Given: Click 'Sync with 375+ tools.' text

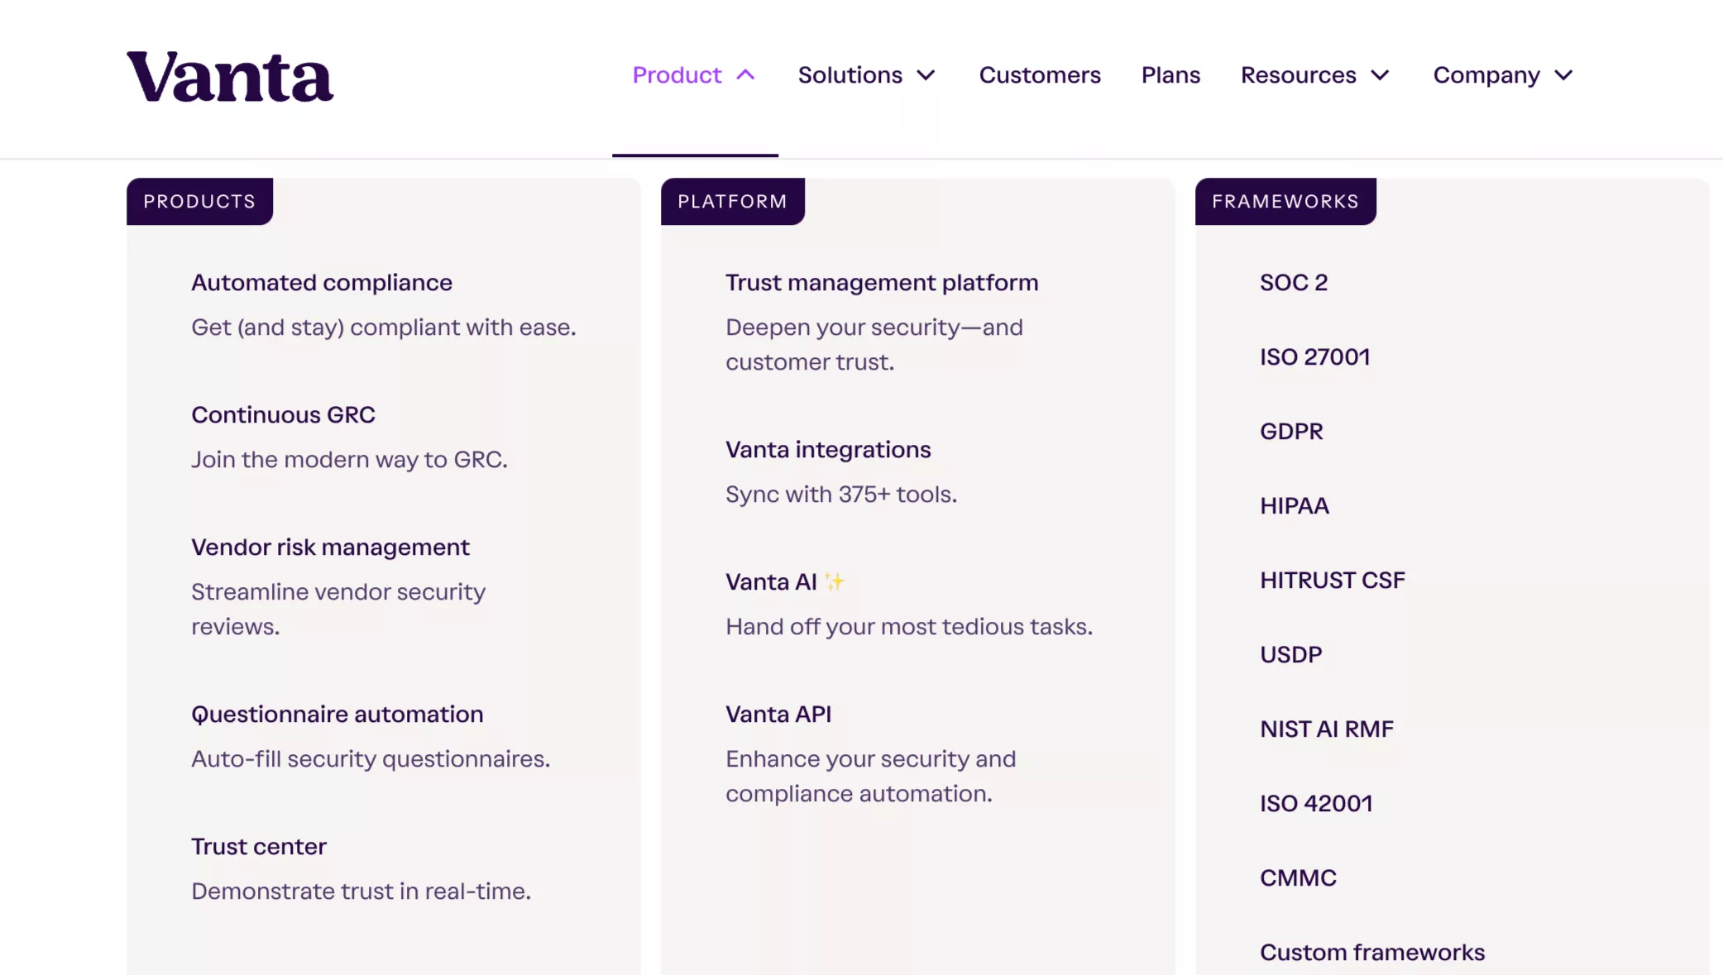Looking at the screenshot, I should (x=841, y=495).
